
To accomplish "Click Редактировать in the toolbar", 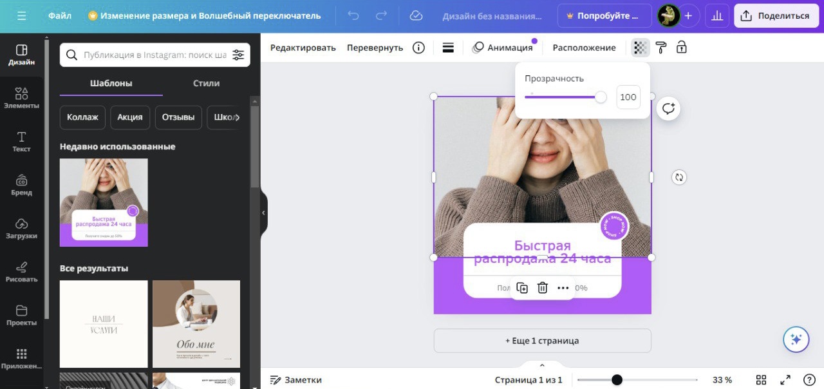I will pyautogui.click(x=303, y=48).
